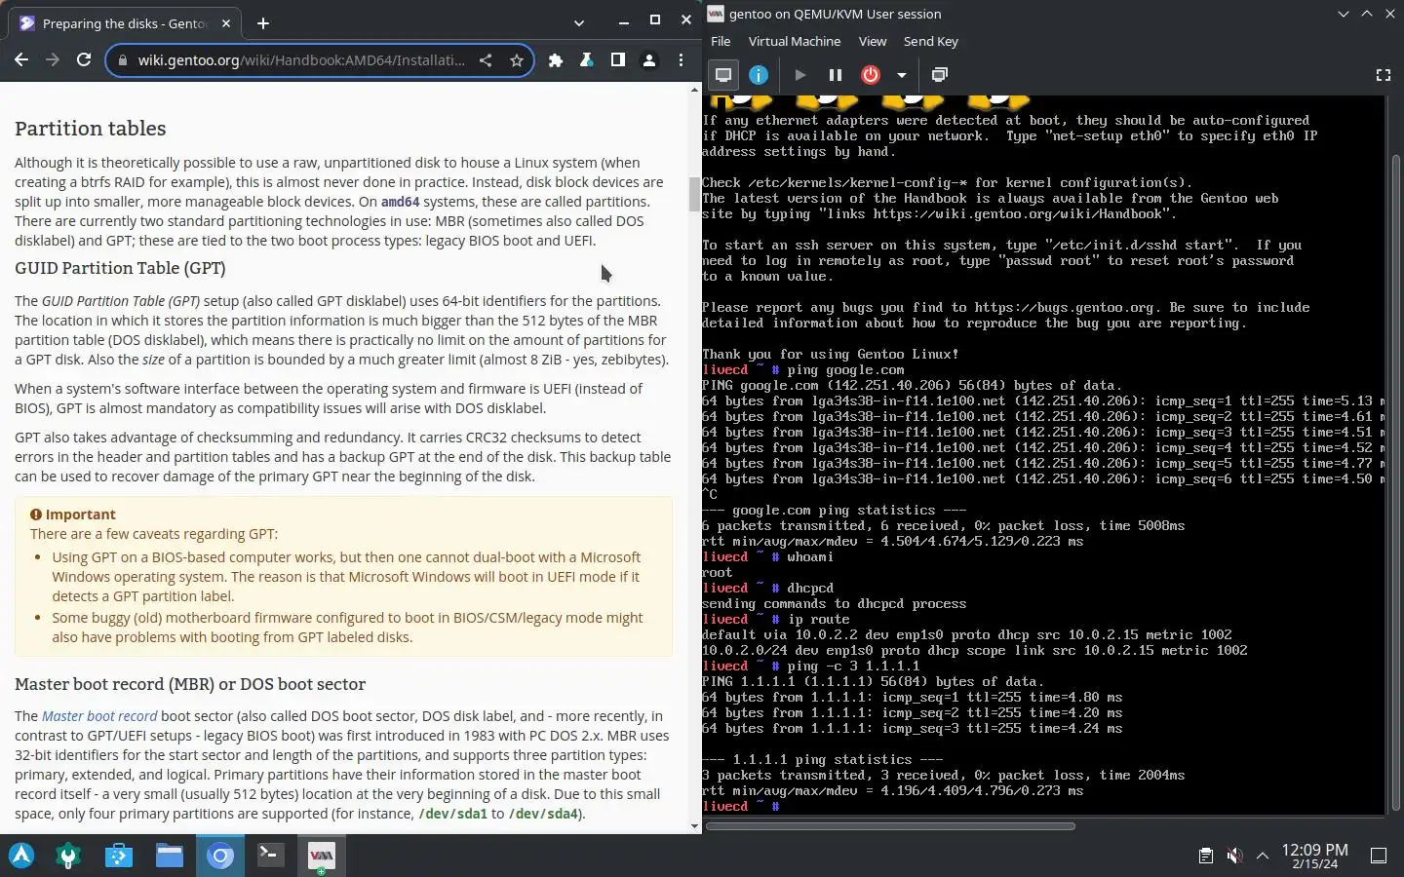The height and width of the screenshot is (877, 1404).
Task: Expand hidden system tray icons
Action: pyautogui.click(x=1263, y=856)
